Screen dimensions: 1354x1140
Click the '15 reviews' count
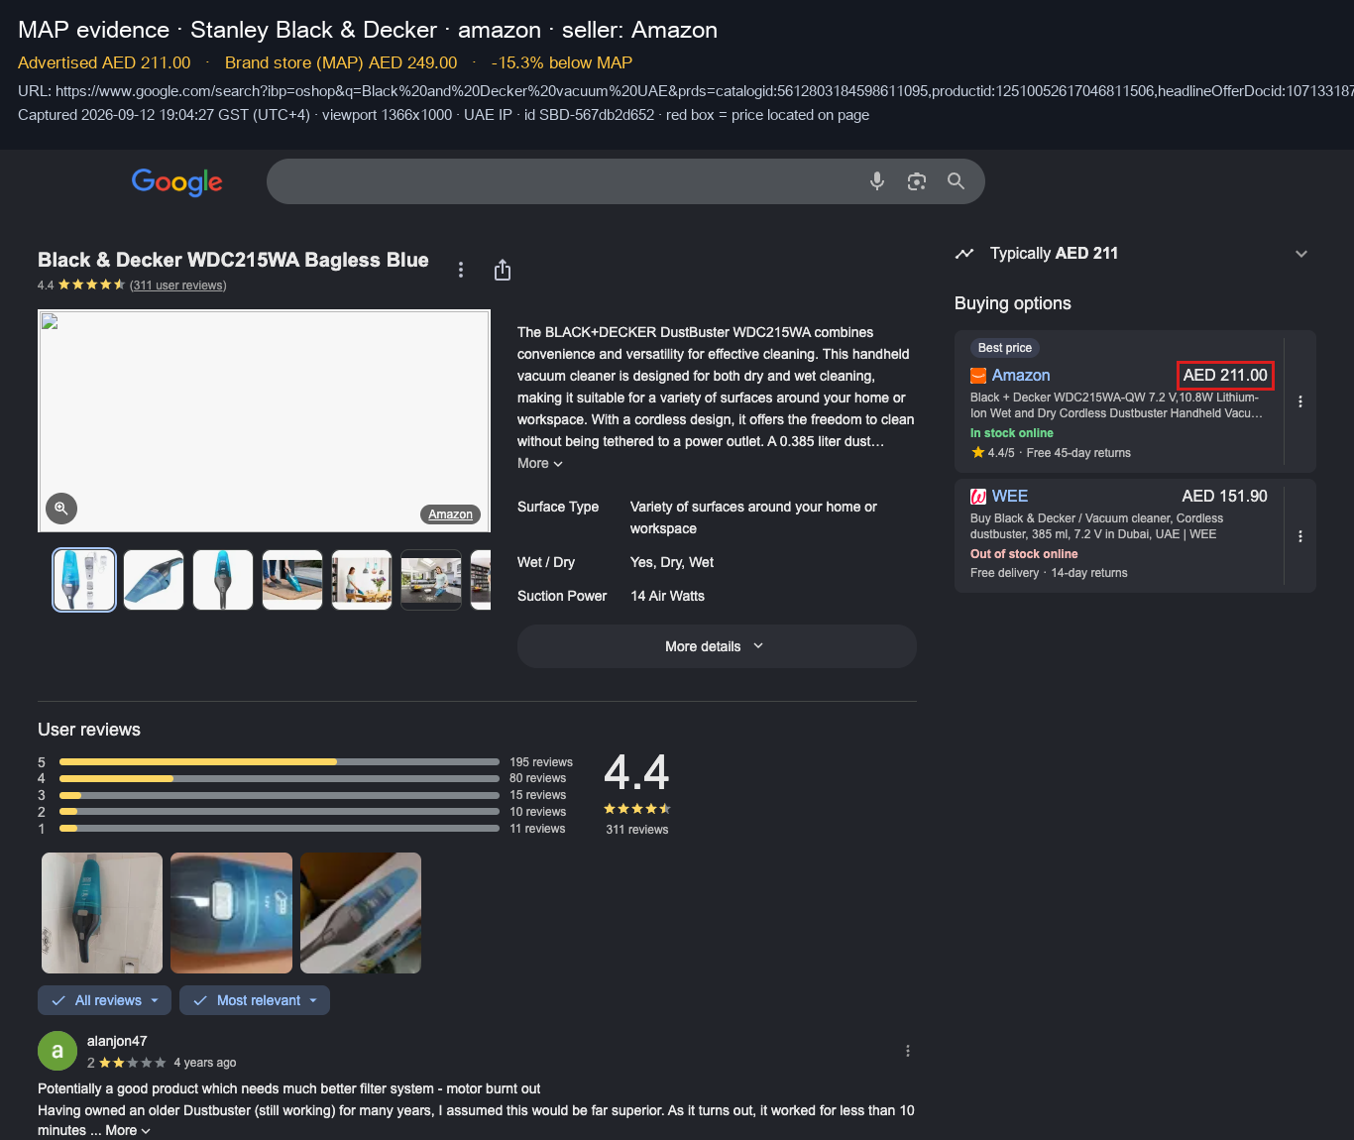coord(538,795)
